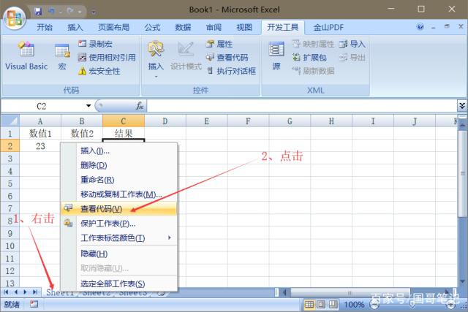Image resolution: width=468 pixels, height=312 pixels.
Task: Go to the first sheet tab navigation arrow
Action: click(x=6, y=292)
